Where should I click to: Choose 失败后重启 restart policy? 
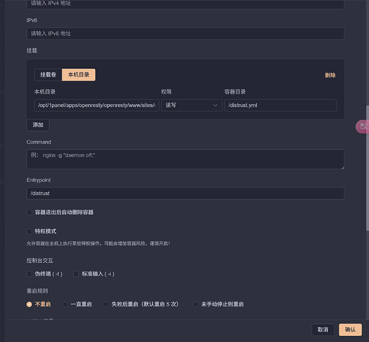point(106,304)
